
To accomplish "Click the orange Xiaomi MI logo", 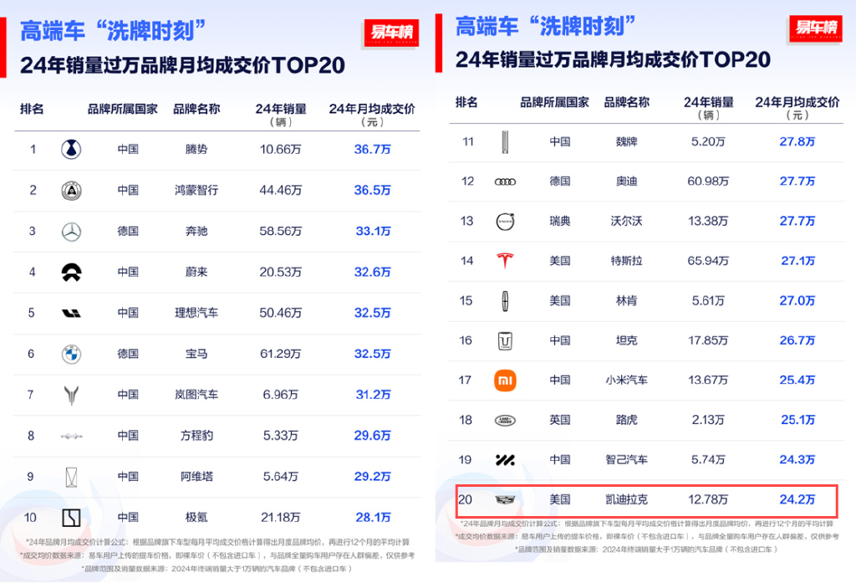I will pyautogui.click(x=505, y=381).
